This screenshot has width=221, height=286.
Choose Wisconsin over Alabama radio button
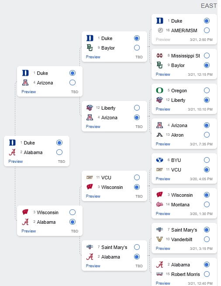click(73, 212)
